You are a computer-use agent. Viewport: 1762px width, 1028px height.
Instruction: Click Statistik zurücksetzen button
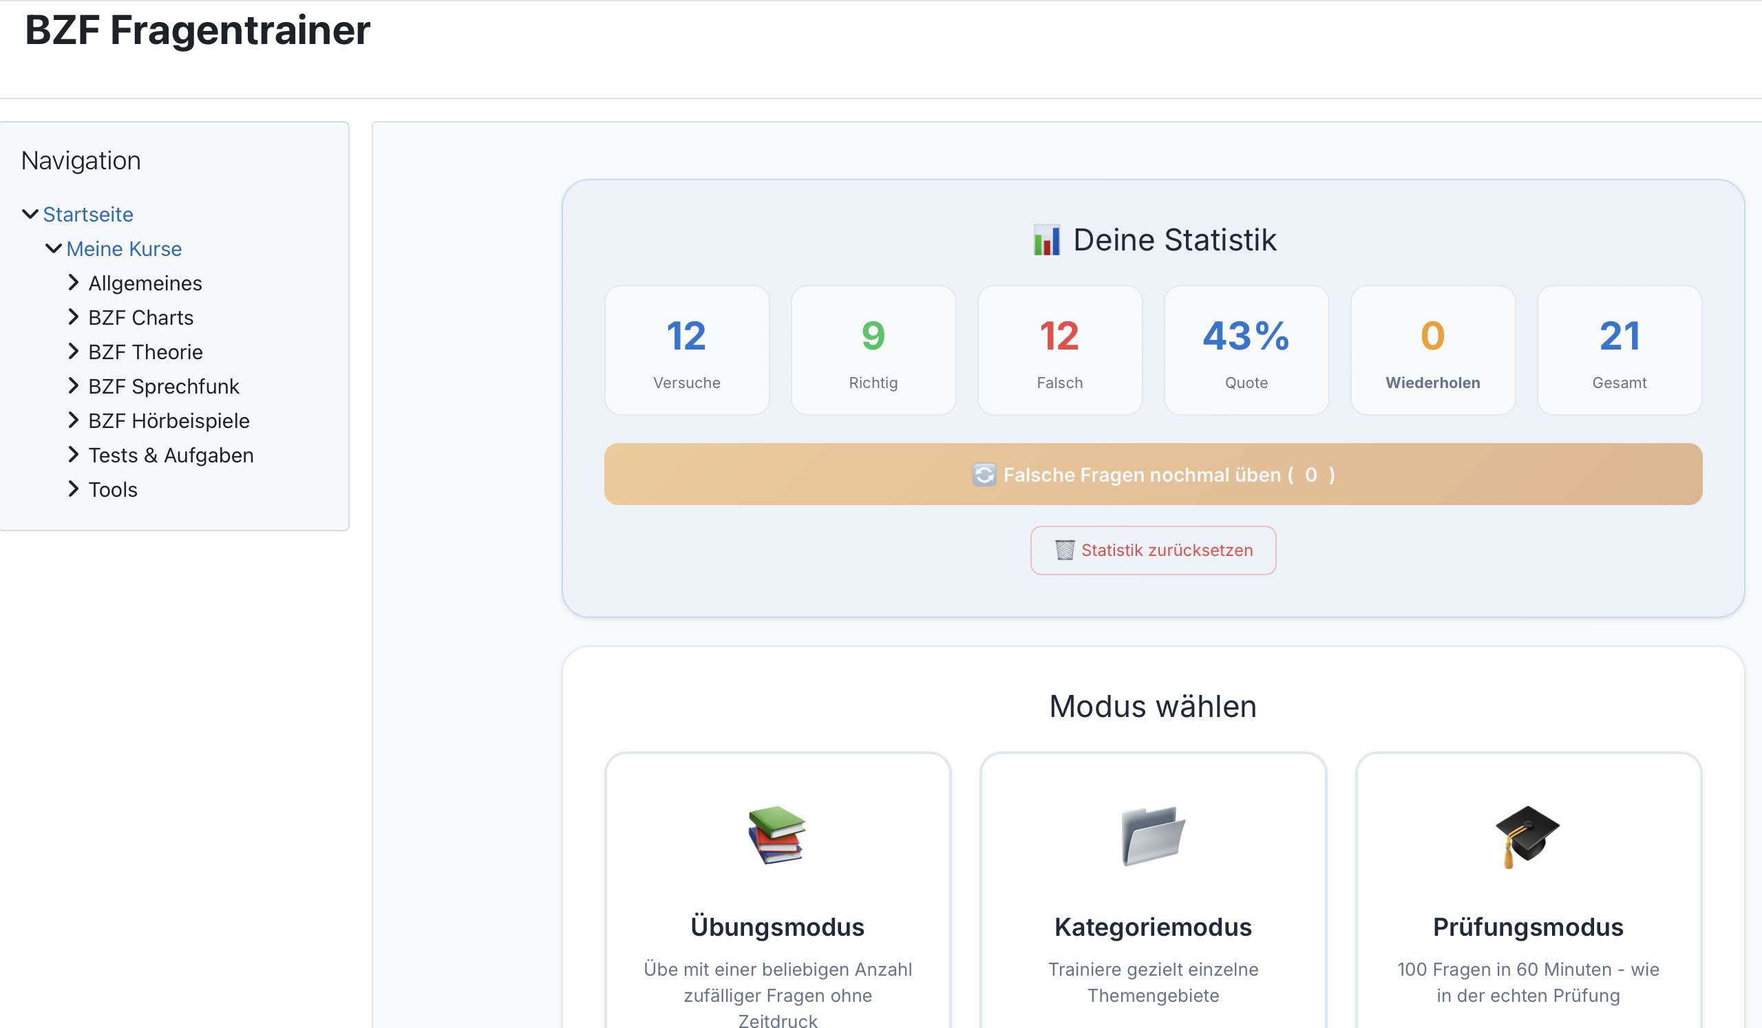pyautogui.click(x=1152, y=550)
